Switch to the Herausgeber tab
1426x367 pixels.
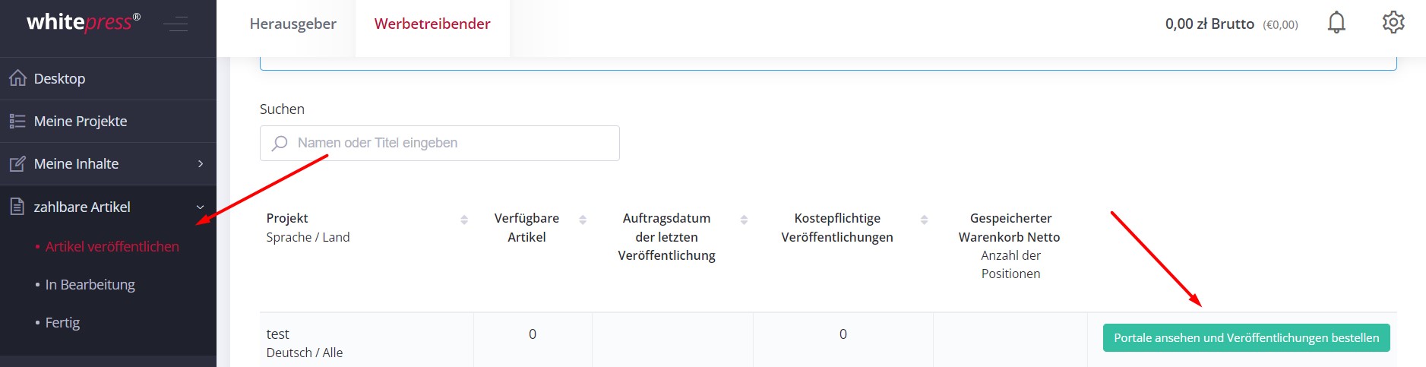tap(292, 24)
